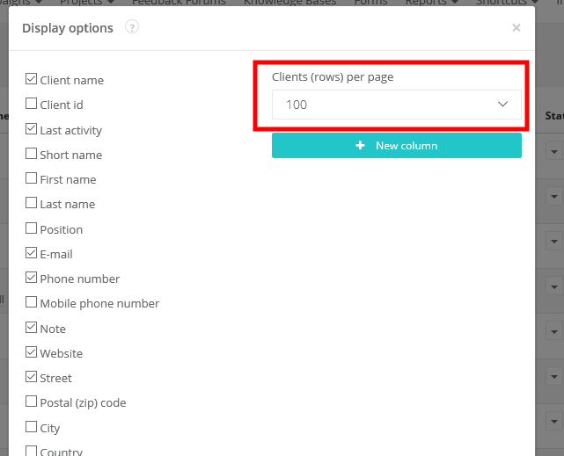
Task: Hide the Website column
Action: [x=32, y=353]
